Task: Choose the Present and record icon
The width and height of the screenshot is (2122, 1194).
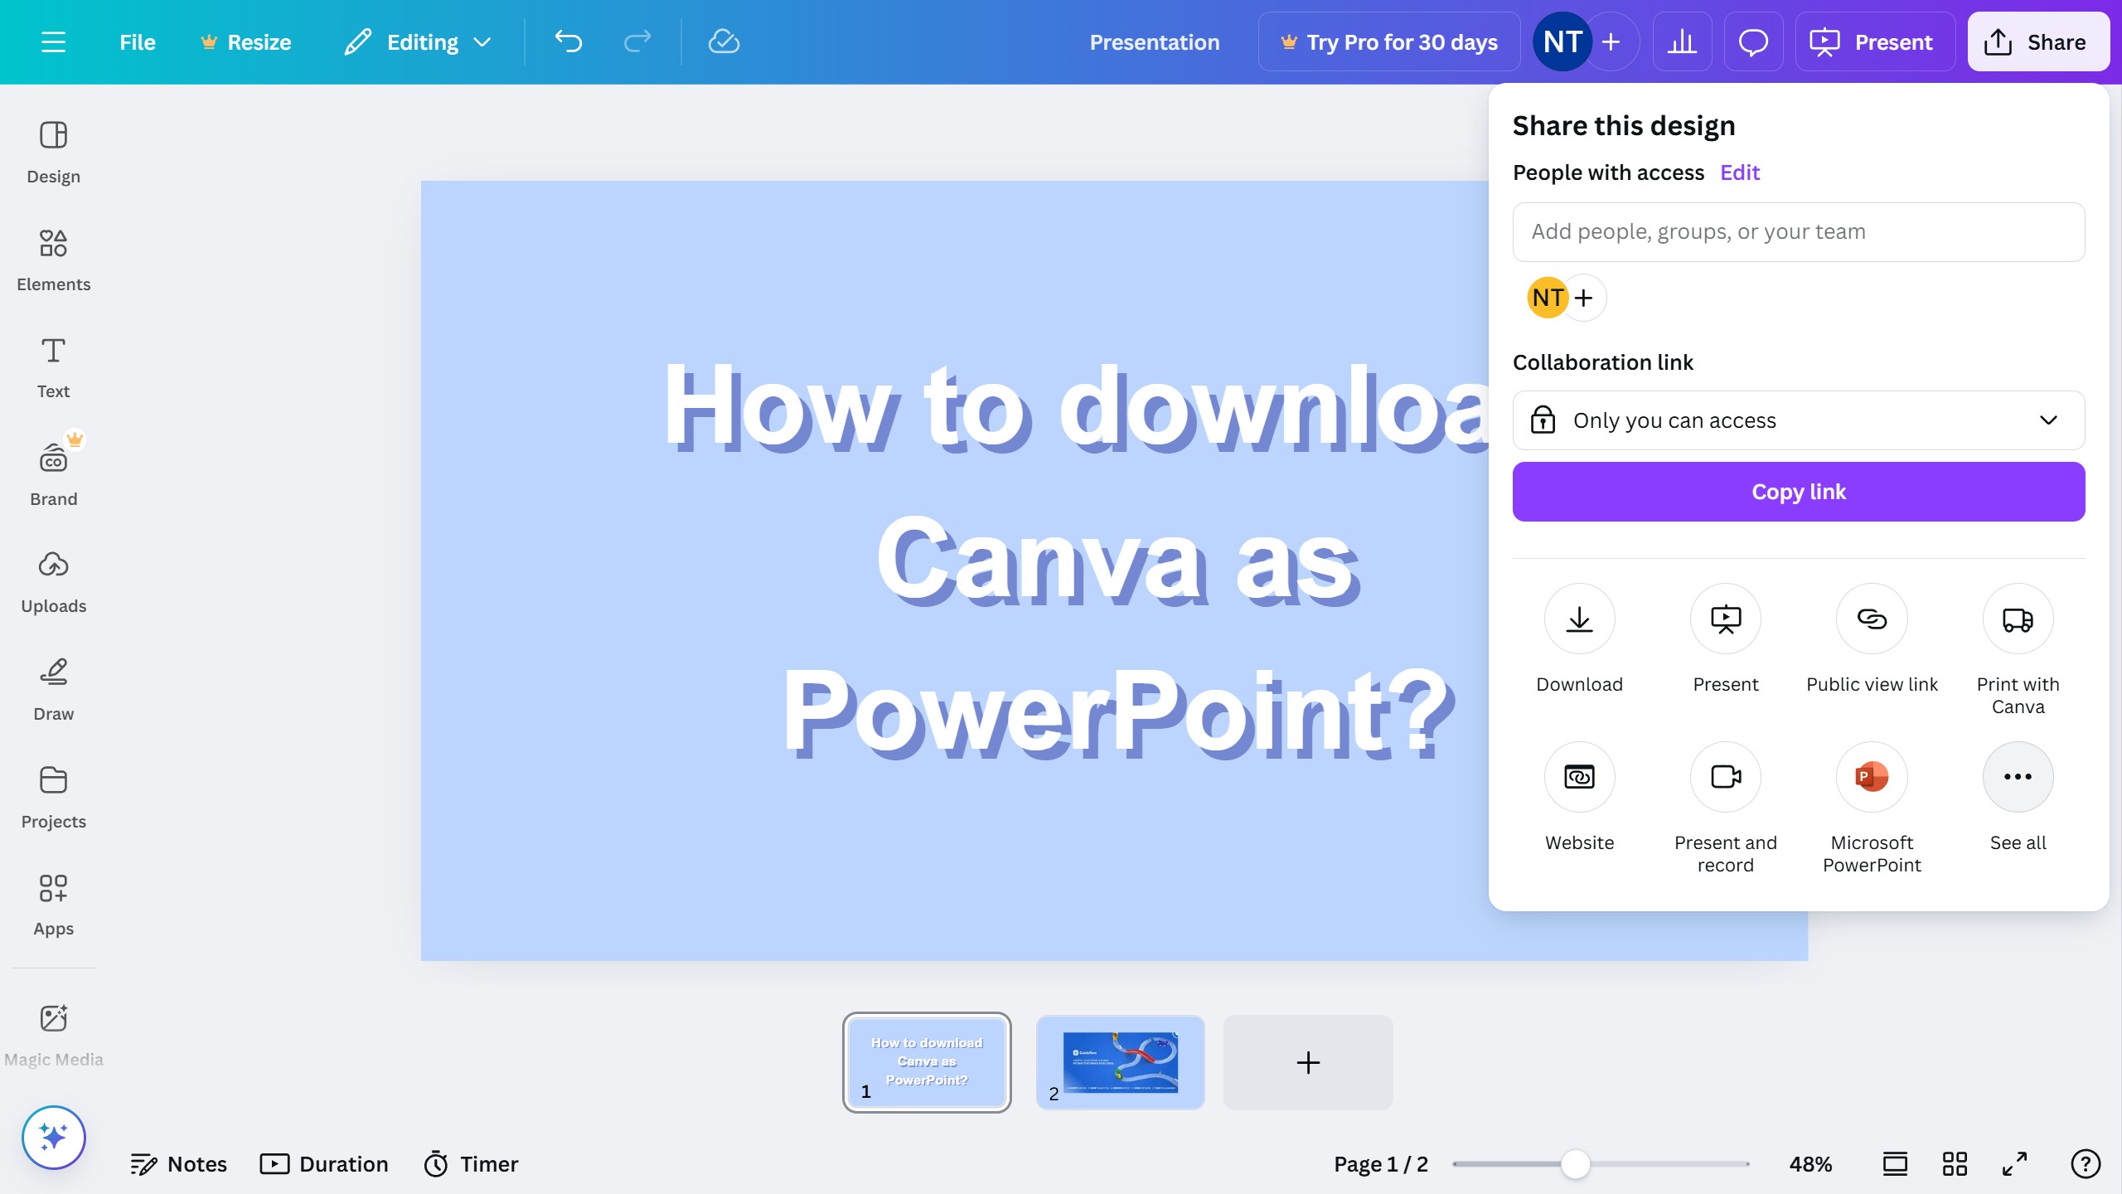Action: pos(1725,777)
